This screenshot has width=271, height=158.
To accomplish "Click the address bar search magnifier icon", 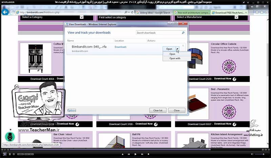I will pyautogui.click(x=126, y=12).
